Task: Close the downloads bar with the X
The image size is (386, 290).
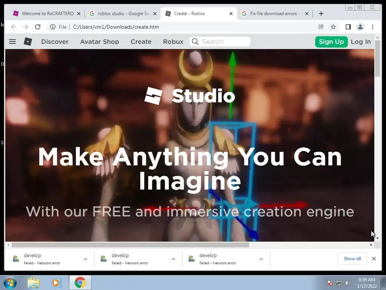Action: [x=374, y=259]
